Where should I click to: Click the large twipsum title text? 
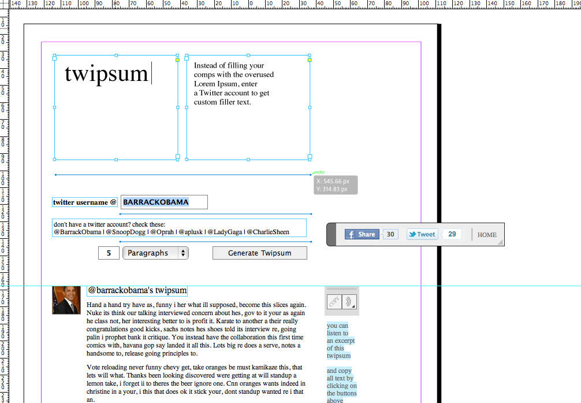pyautogui.click(x=106, y=73)
